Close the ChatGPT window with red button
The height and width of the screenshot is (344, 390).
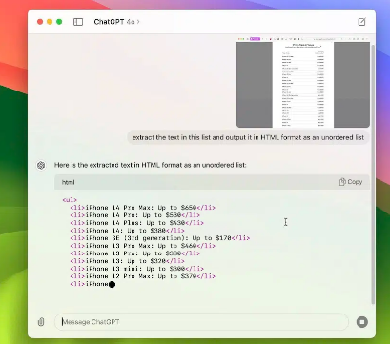click(x=40, y=22)
